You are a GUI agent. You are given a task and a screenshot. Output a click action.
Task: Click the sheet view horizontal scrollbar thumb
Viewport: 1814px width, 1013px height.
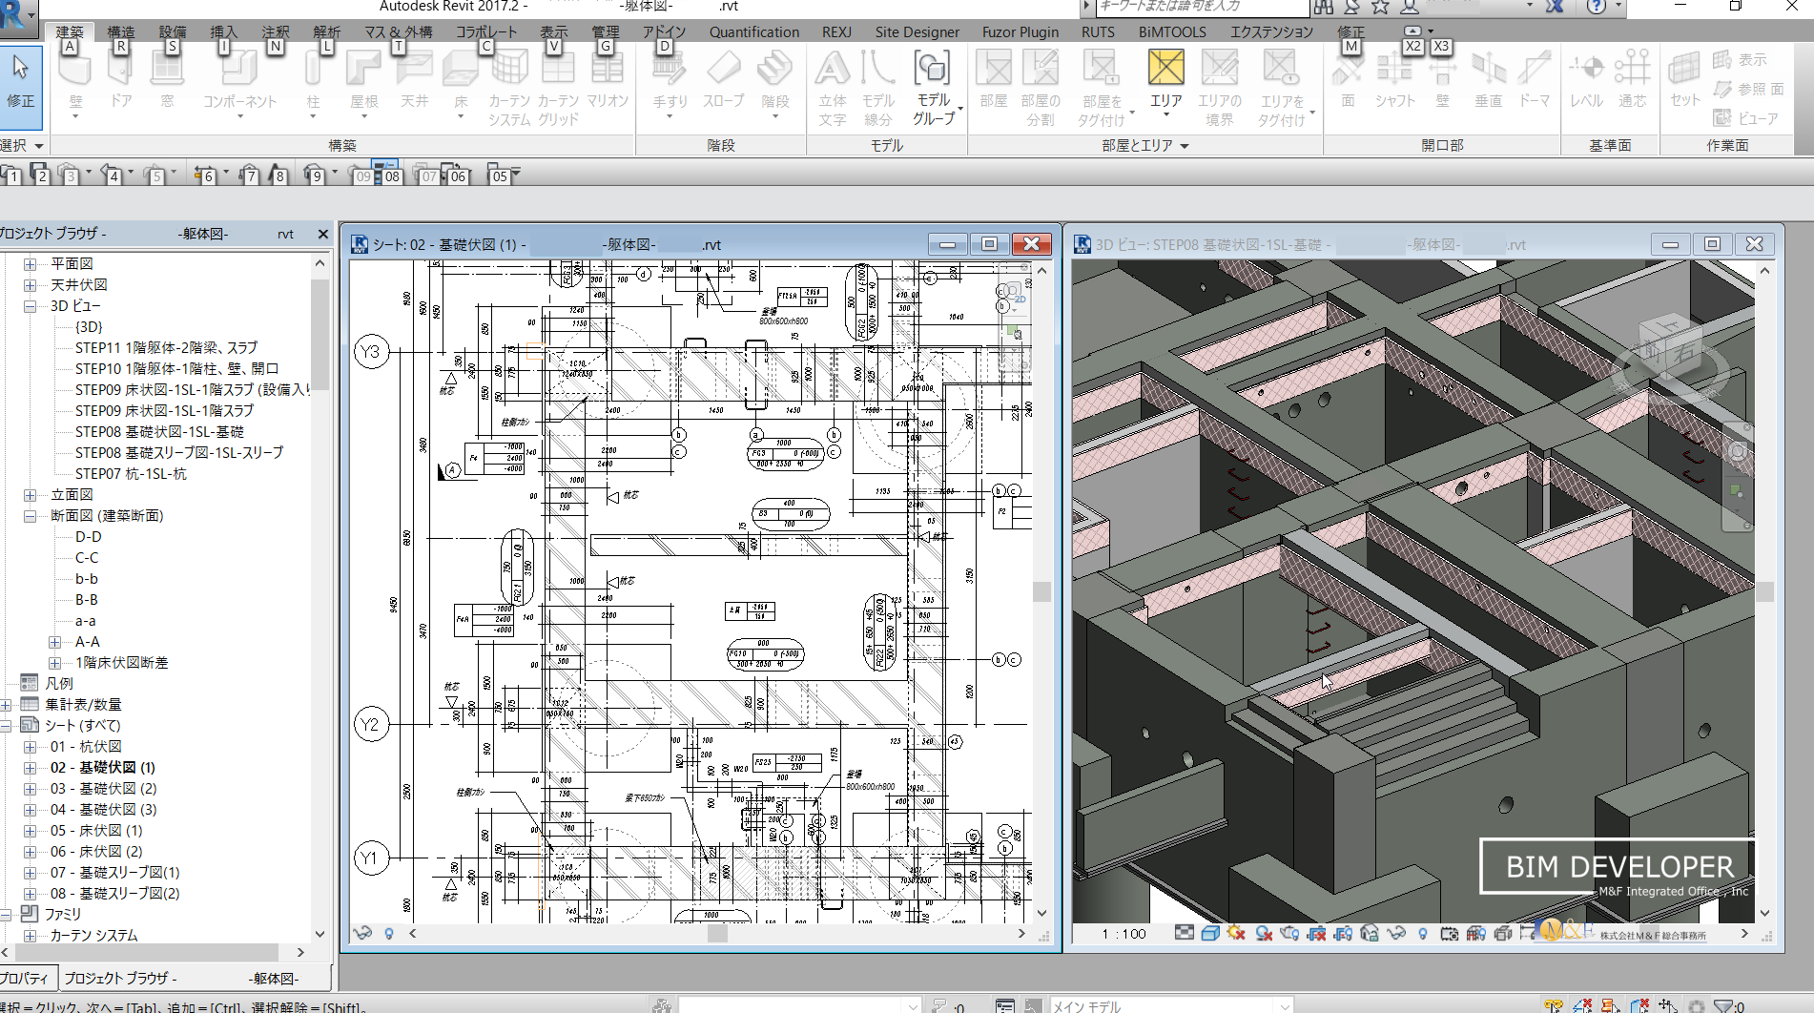pyautogui.click(x=717, y=934)
